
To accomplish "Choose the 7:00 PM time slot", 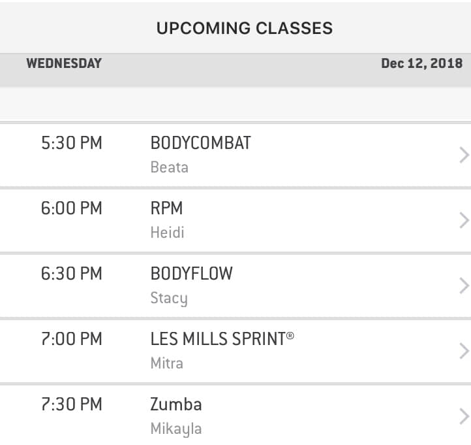I will 71,339.
